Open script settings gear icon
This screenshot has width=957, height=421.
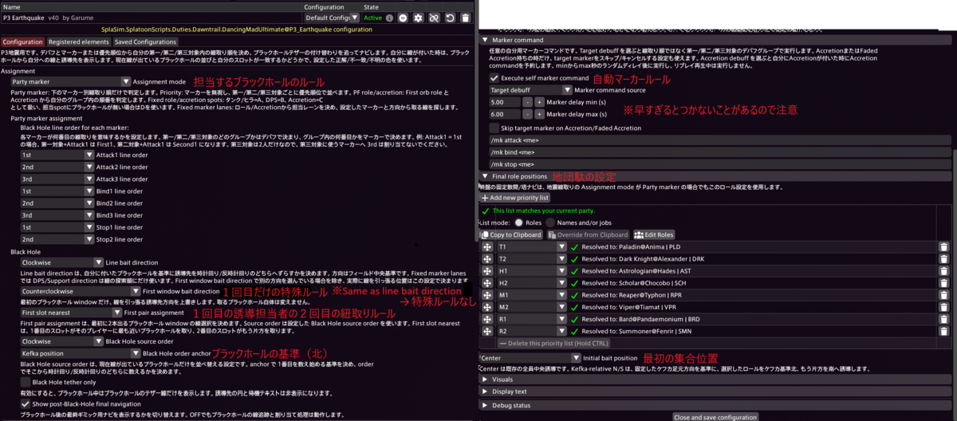pos(419,18)
